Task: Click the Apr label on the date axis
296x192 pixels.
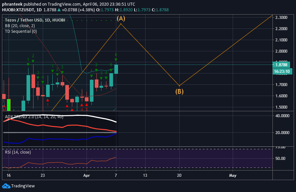Action: (x=87, y=175)
